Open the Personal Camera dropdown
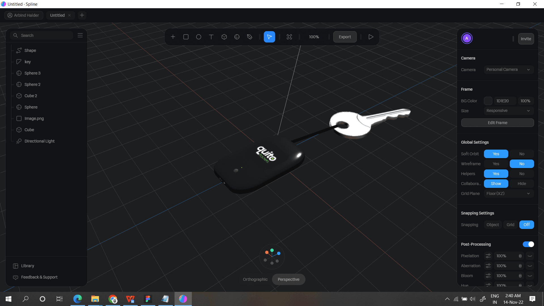The image size is (544, 306). point(508,70)
